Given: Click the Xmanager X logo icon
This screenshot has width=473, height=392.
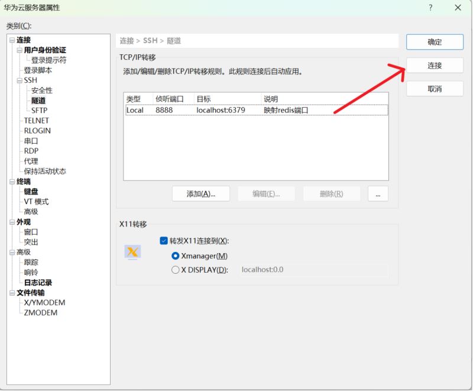Looking at the screenshot, I should coord(132,252).
